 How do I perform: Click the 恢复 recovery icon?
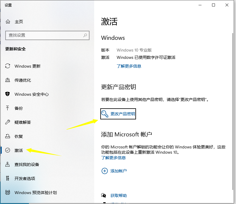tap(8, 136)
